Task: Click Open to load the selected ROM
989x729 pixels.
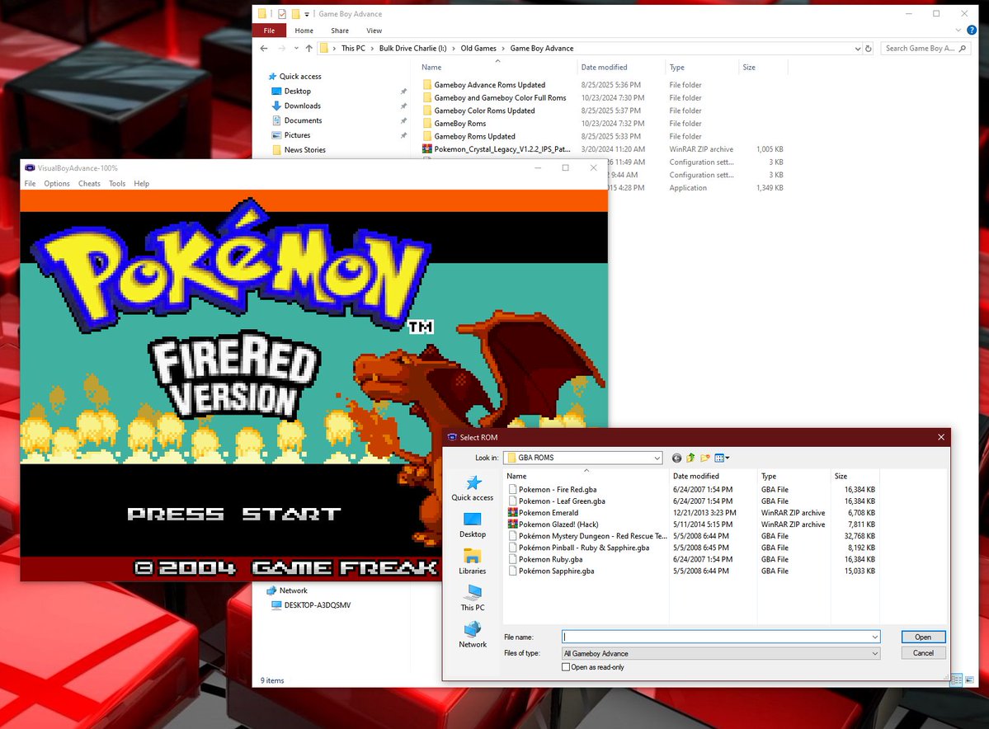Action: coord(921,636)
